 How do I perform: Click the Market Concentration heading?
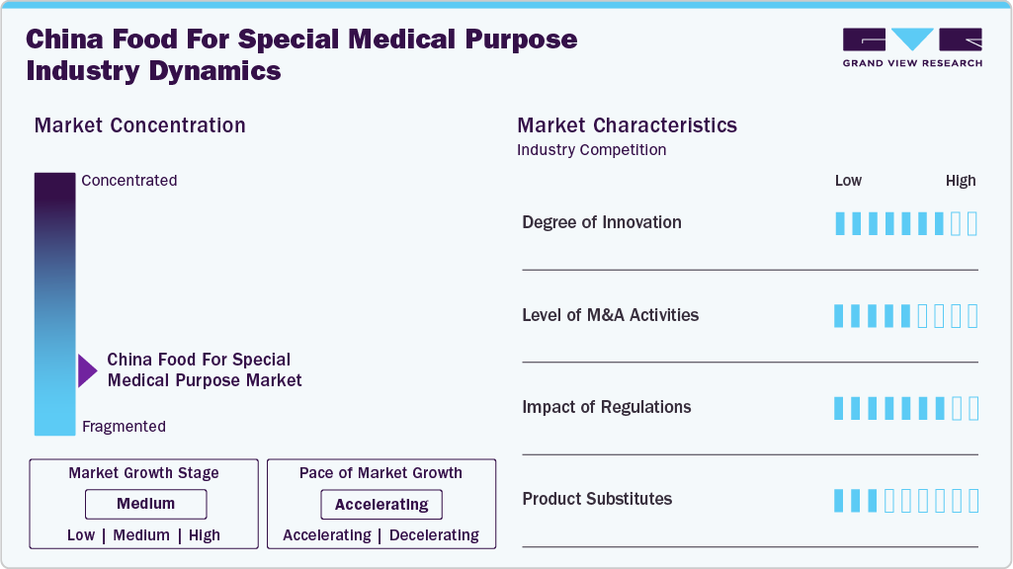point(139,125)
